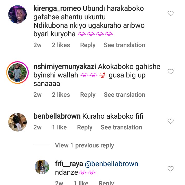Image resolution: width=185 pixels, height=185 pixels.
Task: Reply to nshimiyemunyakazi's comment
Action: pyautogui.click(x=88, y=95)
